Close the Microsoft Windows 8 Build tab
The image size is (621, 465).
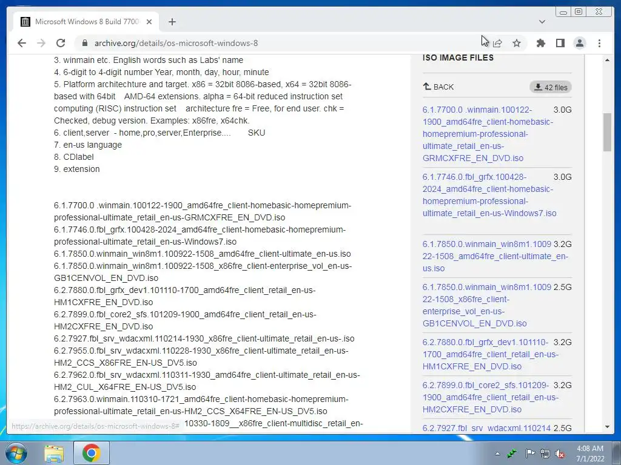(149, 22)
